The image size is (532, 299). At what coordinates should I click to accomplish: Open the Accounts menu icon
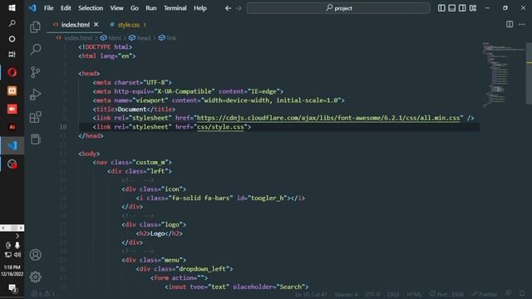35,255
